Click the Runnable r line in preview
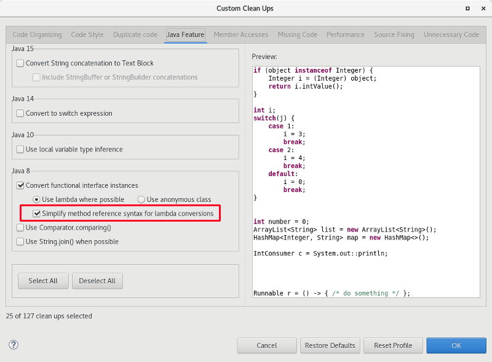 click(x=331, y=293)
